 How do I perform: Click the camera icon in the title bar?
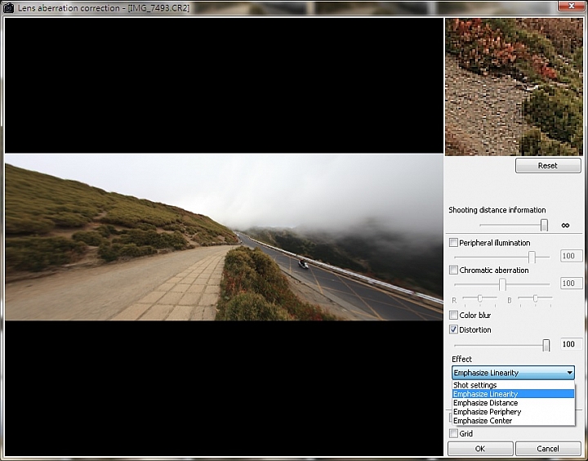tap(8, 7)
